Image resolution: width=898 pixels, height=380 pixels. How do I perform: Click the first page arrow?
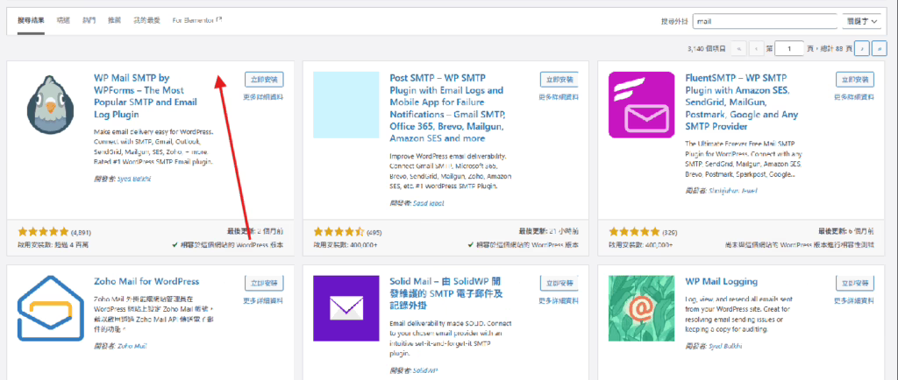click(738, 49)
